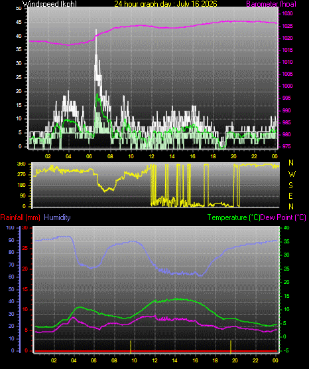Click the white windspeed axis value 15
Image resolution: width=309 pixels, height=369 pixels.
19,105
